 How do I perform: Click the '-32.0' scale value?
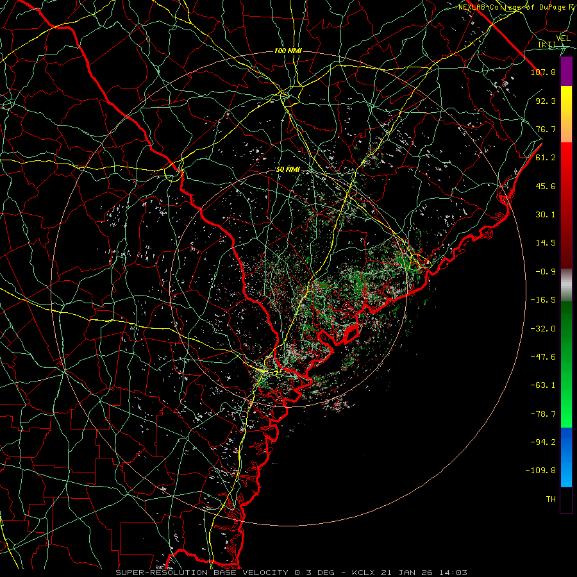coord(543,329)
